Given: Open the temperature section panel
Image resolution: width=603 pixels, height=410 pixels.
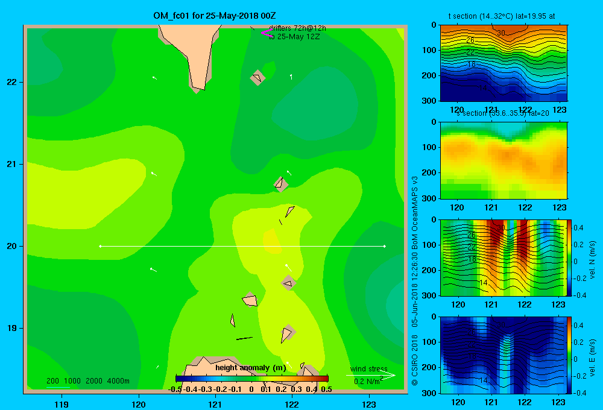Looking at the screenshot, I should pyautogui.click(x=504, y=63).
